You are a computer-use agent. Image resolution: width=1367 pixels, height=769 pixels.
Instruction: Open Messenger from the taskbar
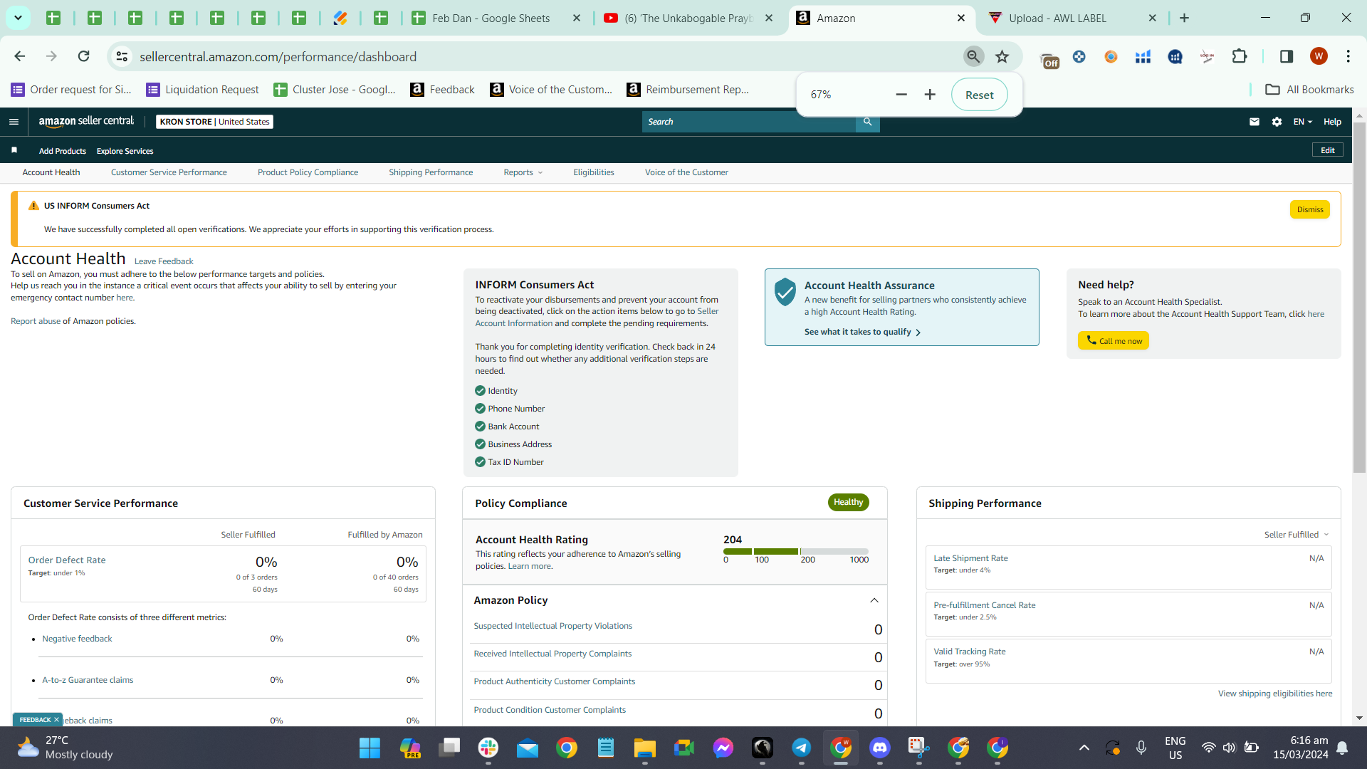pyautogui.click(x=723, y=748)
